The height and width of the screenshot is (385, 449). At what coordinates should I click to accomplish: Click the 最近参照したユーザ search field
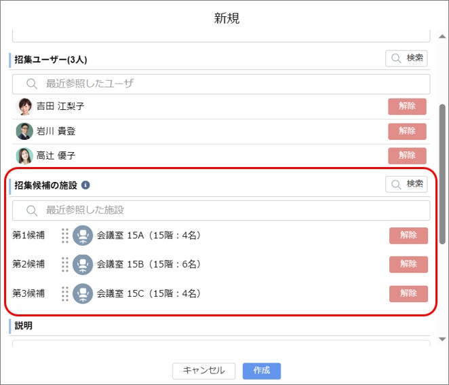221,84
